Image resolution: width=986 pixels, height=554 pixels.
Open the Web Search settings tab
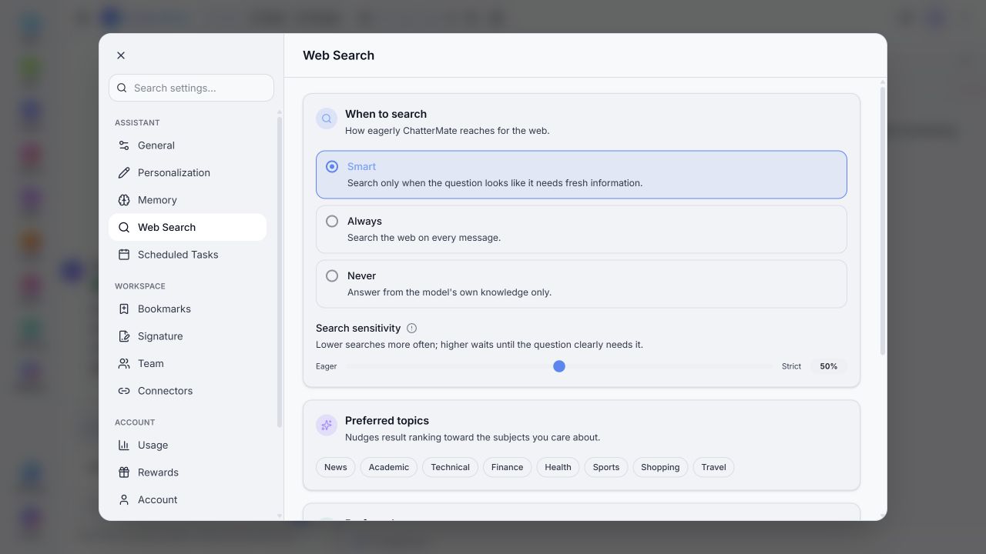coord(188,228)
